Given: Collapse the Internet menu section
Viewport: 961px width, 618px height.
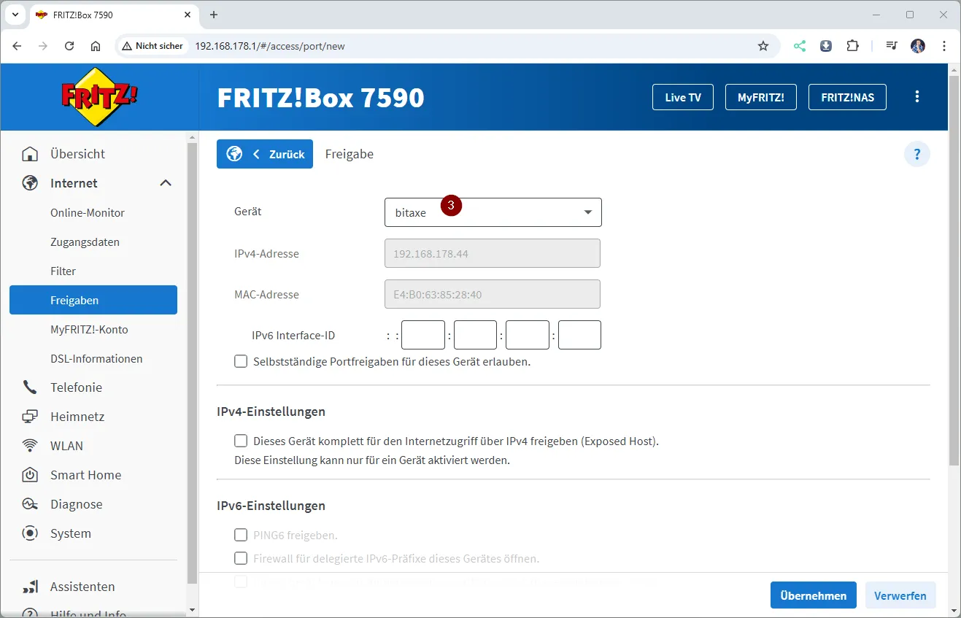Looking at the screenshot, I should click(x=166, y=183).
